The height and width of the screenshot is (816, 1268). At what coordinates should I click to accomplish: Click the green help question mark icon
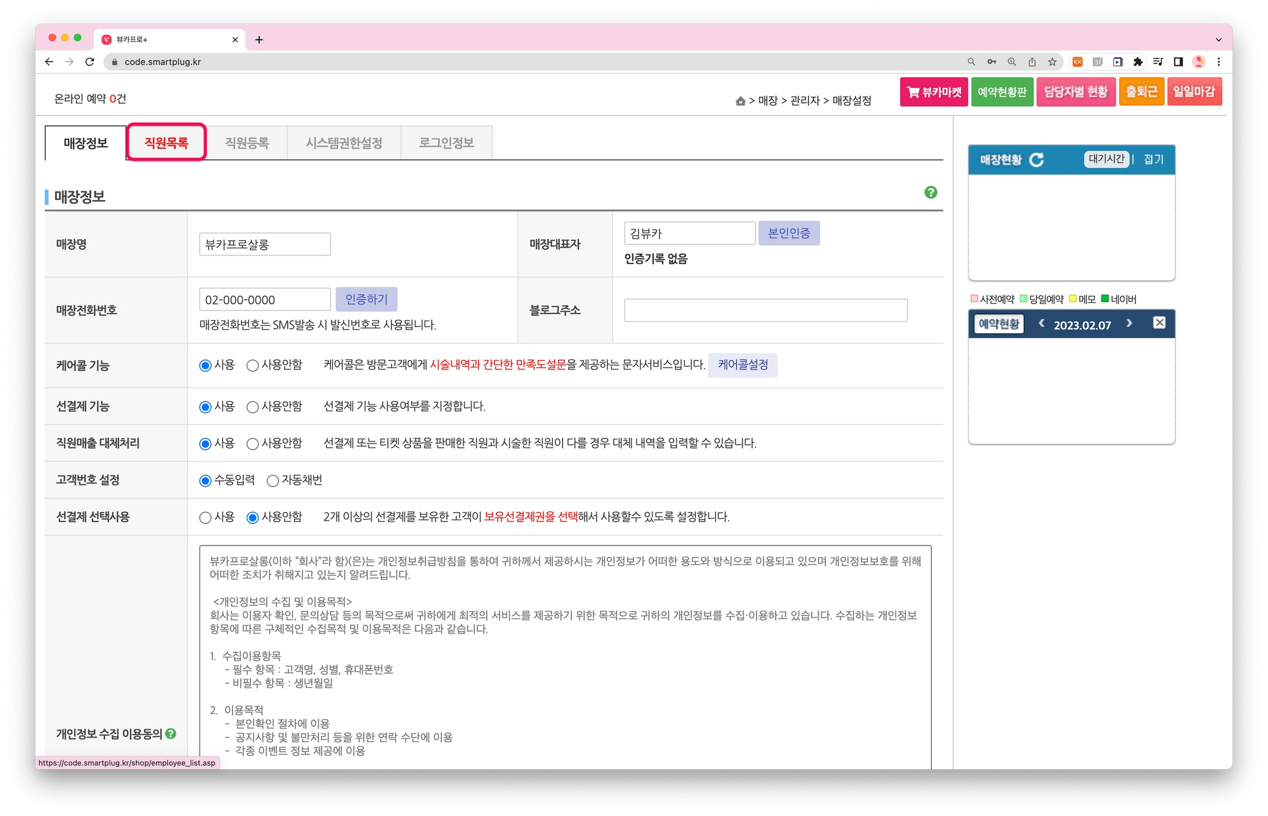coord(930,193)
